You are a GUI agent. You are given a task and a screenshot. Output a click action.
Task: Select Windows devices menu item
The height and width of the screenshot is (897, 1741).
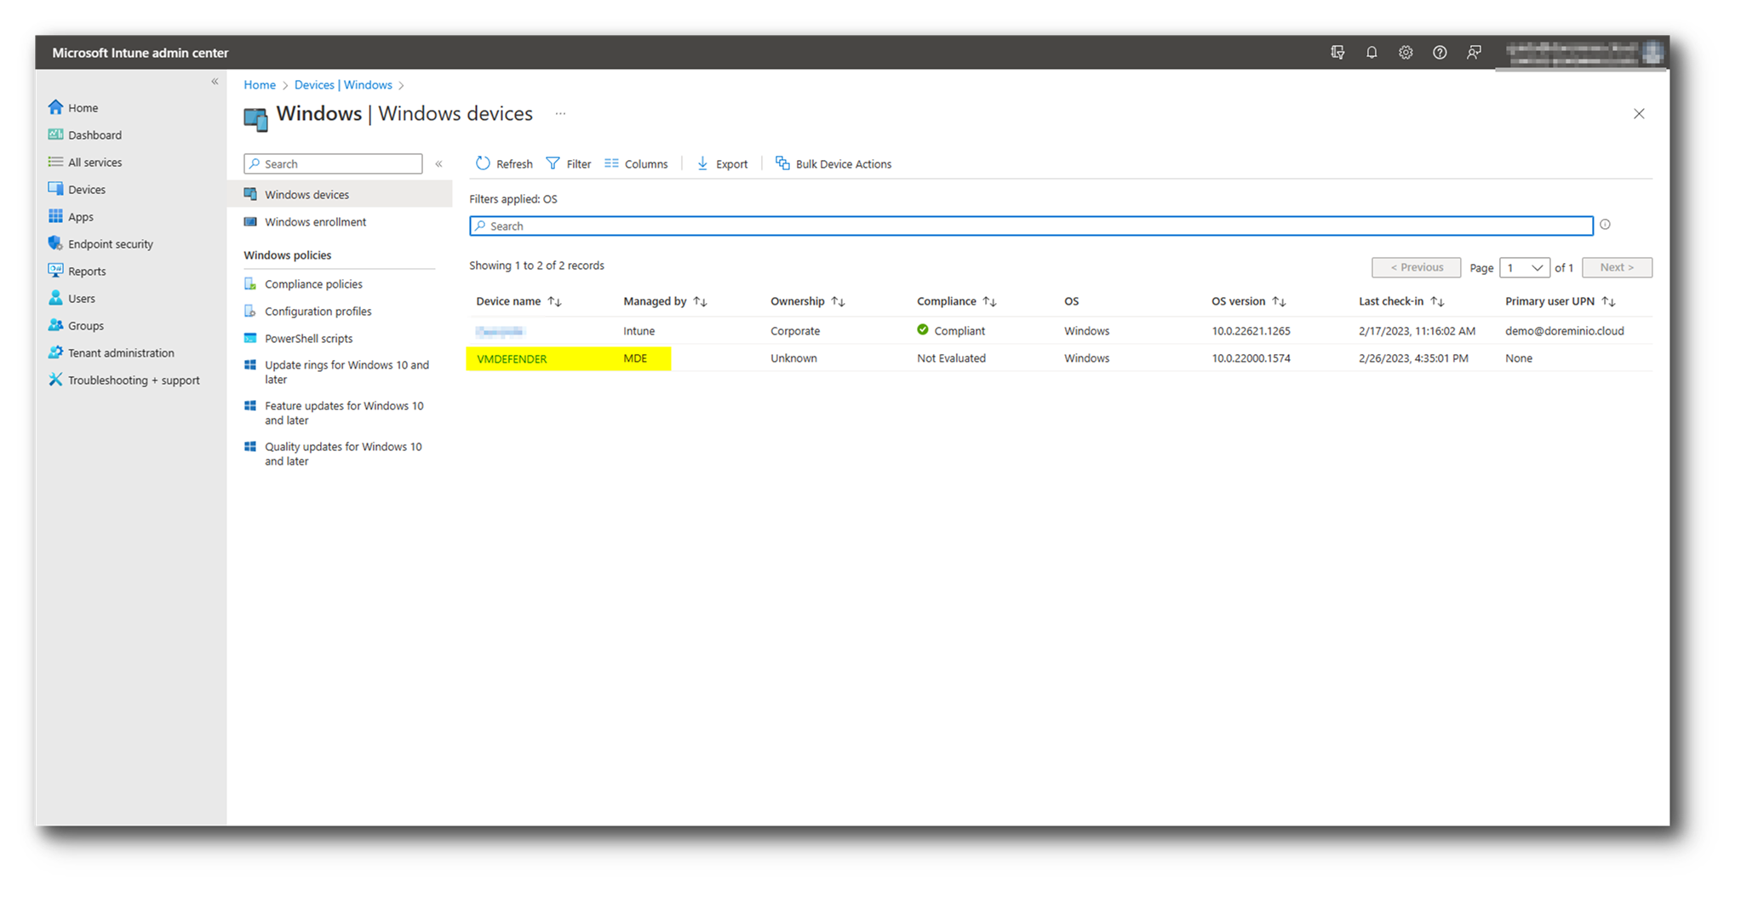(341, 195)
